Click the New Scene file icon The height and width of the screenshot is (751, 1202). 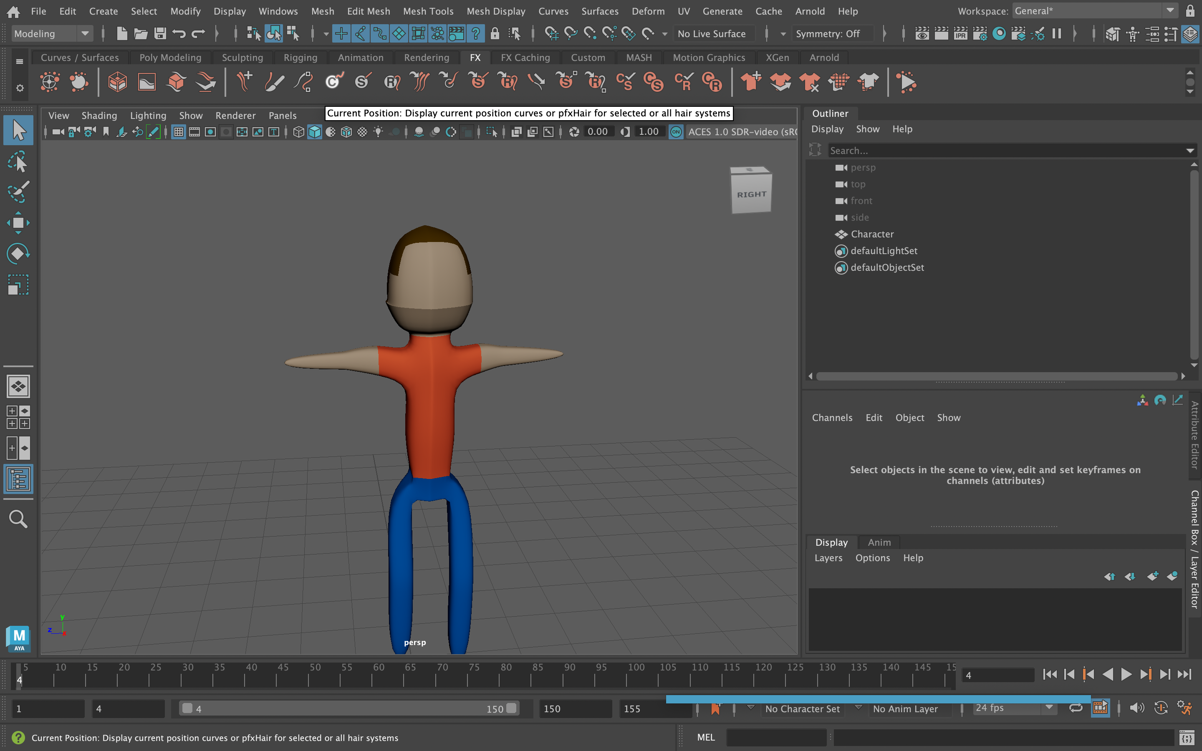coord(122,34)
